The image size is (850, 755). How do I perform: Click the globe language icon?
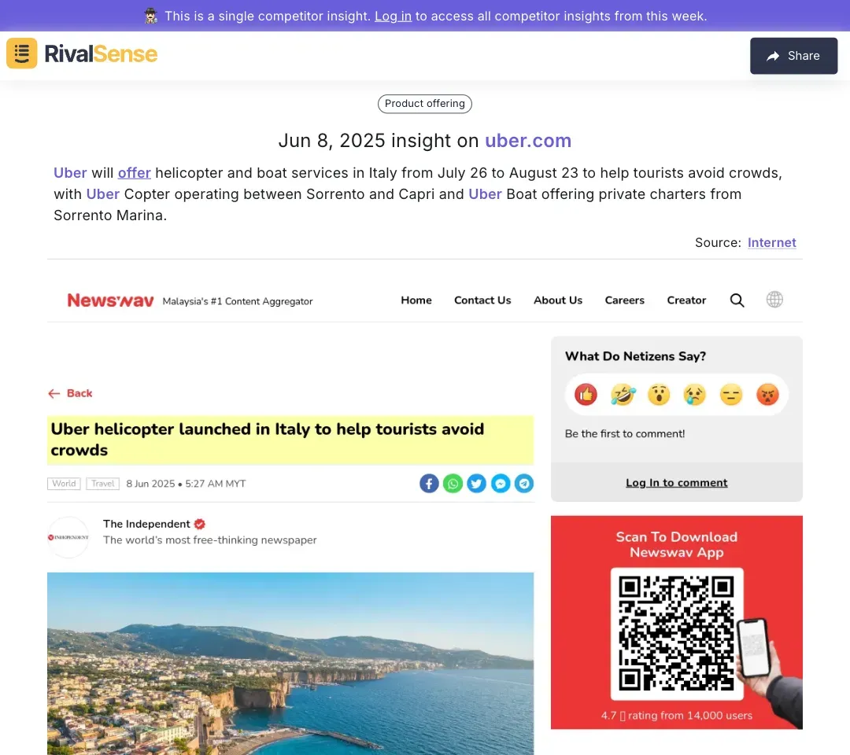tap(774, 300)
